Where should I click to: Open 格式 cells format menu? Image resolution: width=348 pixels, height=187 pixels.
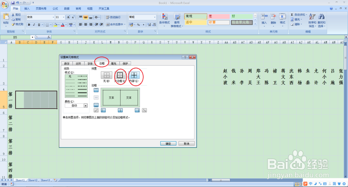click(282, 20)
